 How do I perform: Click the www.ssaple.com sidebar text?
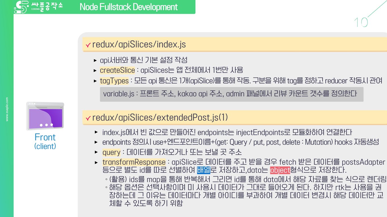(7, 109)
